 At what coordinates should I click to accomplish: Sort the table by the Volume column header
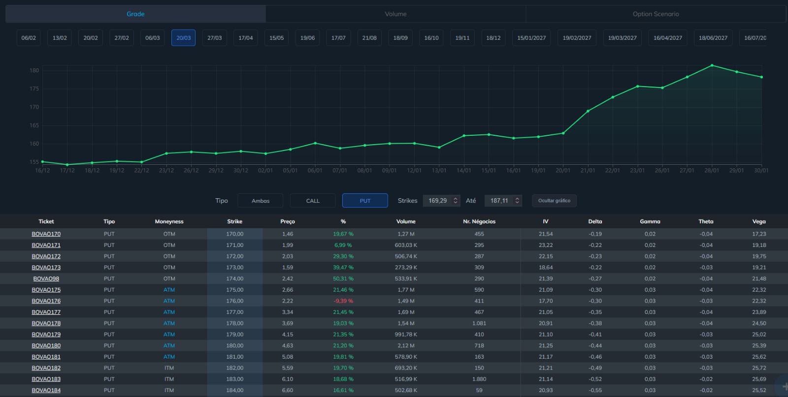coord(406,221)
